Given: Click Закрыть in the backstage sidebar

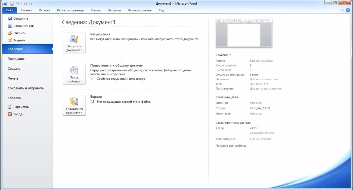Looking at the screenshot, I should coord(16,40).
